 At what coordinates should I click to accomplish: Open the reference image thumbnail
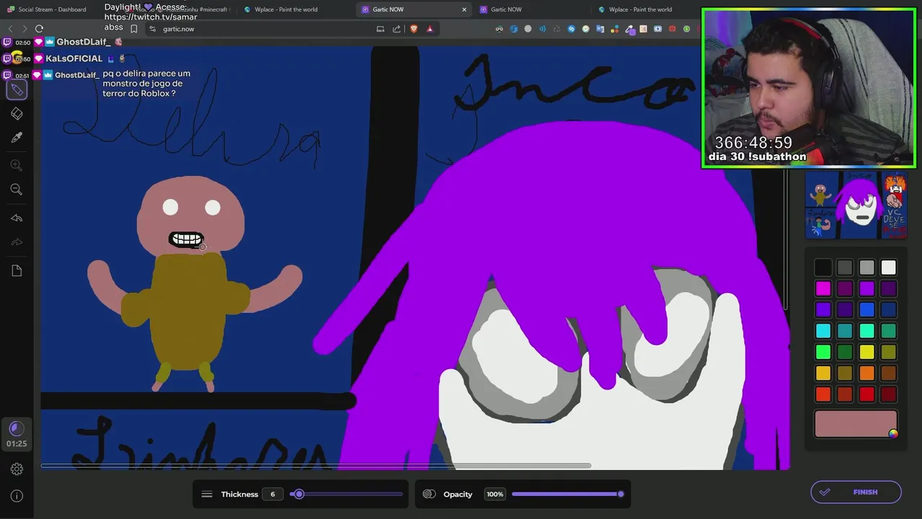[x=856, y=205]
